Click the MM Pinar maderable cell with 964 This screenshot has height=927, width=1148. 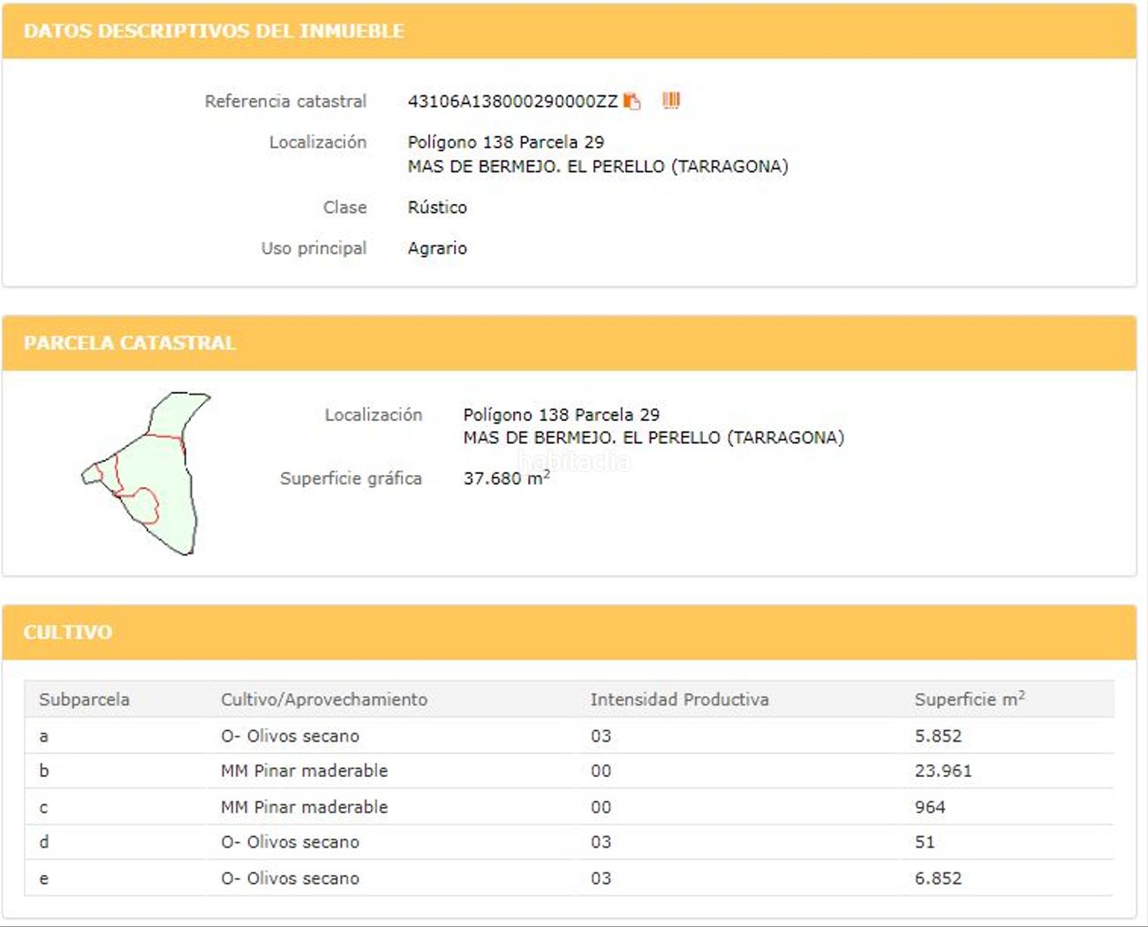click(x=304, y=807)
